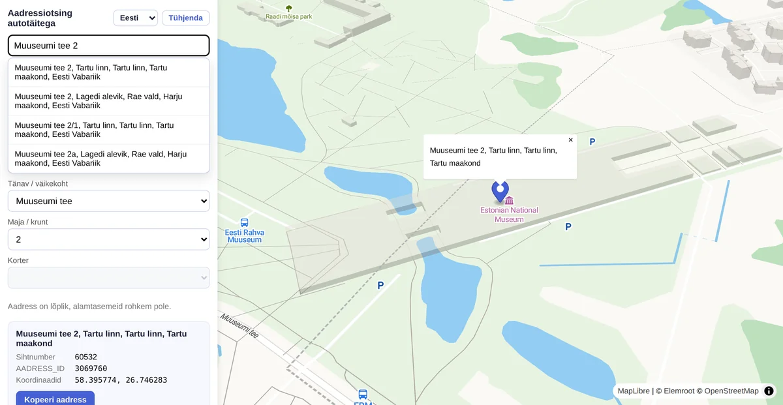The image size is (783, 405).
Task: Open the Tänav / väikekoht dropdown
Action: (108, 201)
